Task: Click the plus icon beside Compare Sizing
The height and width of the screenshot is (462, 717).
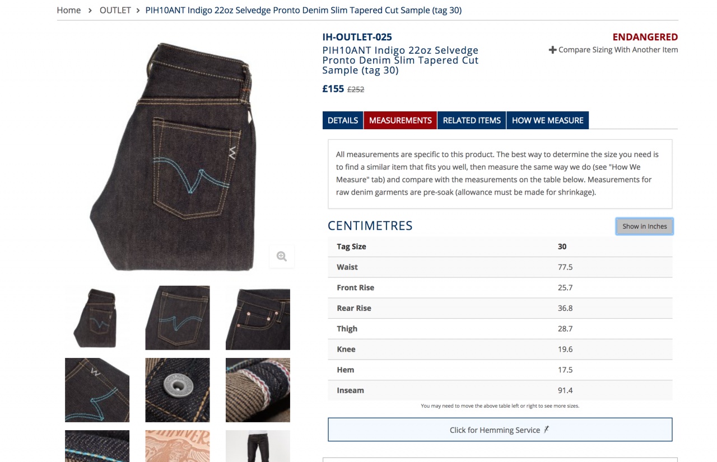Action: pyautogui.click(x=552, y=50)
